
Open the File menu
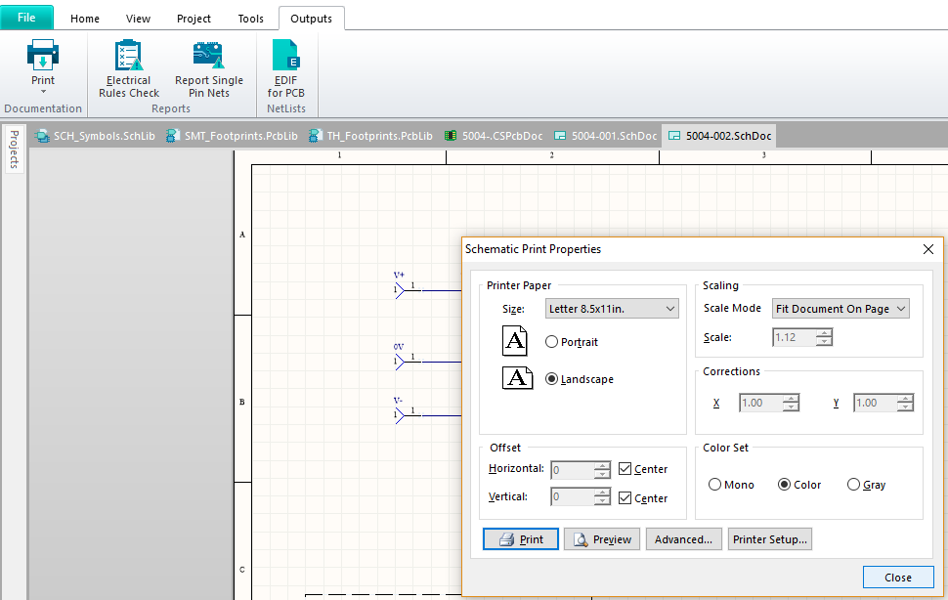[26, 18]
